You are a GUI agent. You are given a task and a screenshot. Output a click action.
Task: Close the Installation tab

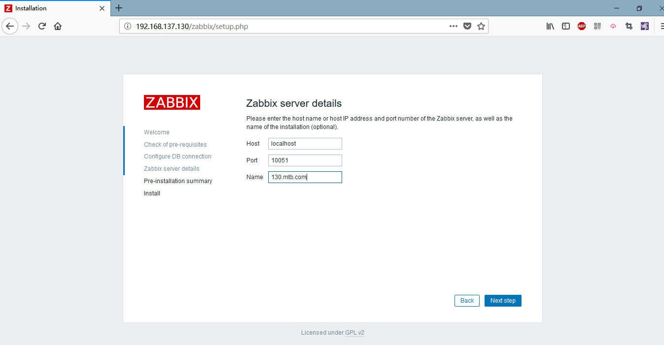pos(102,8)
